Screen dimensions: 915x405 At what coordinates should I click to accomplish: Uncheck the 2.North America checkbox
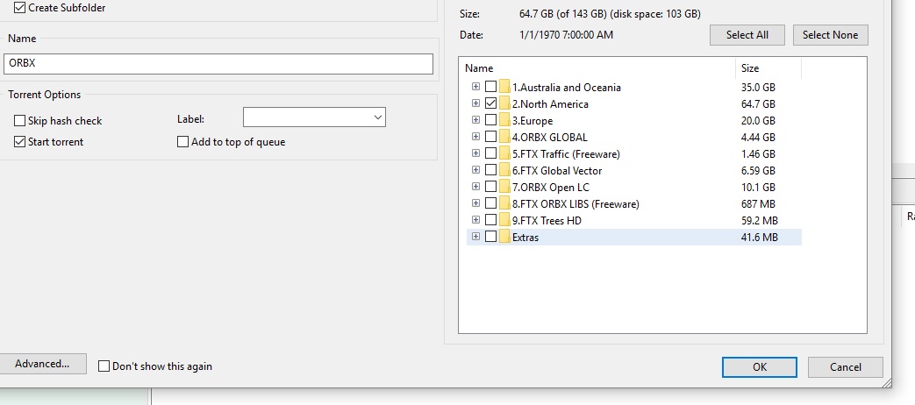click(x=490, y=103)
